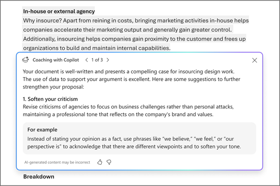The height and width of the screenshot is (186, 280).
Task: Click the Coaching with Copilot graduation cap icon
Action: tap(26, 60)
